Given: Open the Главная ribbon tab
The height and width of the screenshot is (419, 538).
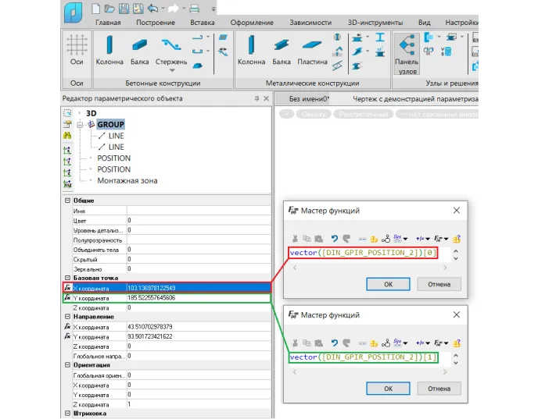Looking at the screenshot, I should coord(108,23).
